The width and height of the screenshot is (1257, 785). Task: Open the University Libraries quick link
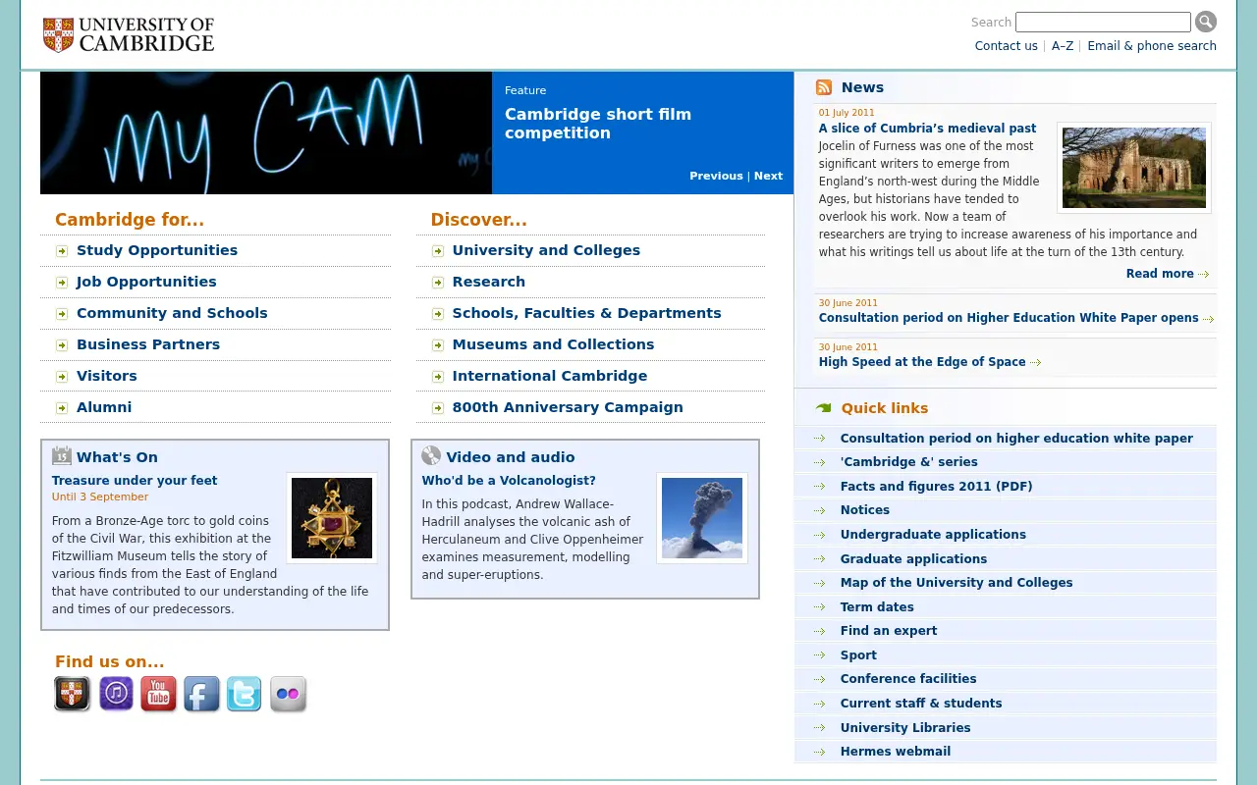tap(905, 728)
